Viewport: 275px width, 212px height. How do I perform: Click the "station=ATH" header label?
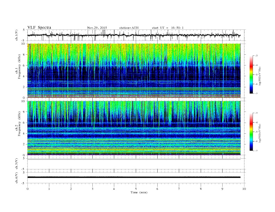click(129, 28)
